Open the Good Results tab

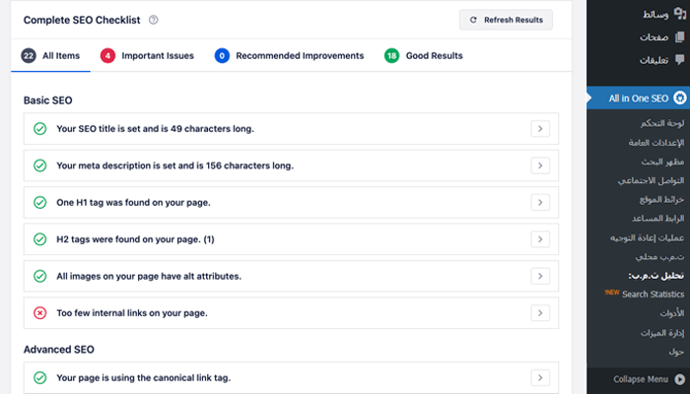pos(424,56)
